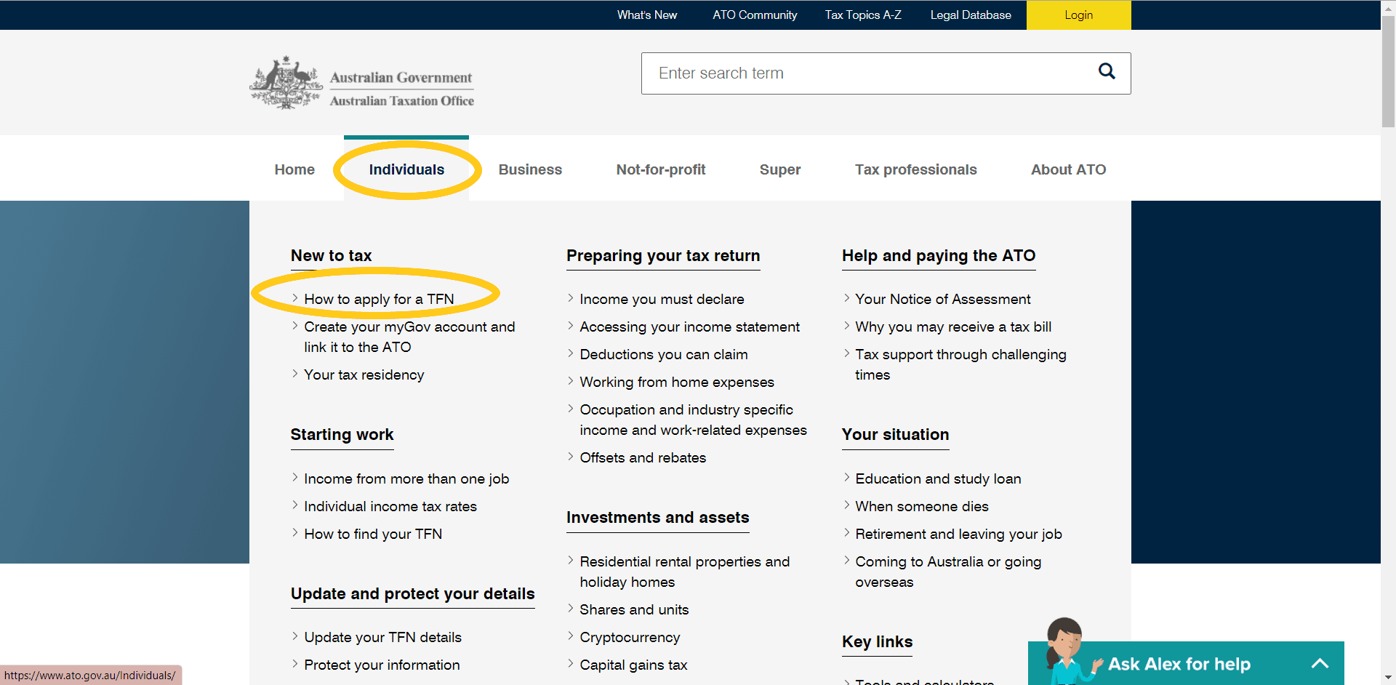Open Accessing your income statement

click(689, 327)
